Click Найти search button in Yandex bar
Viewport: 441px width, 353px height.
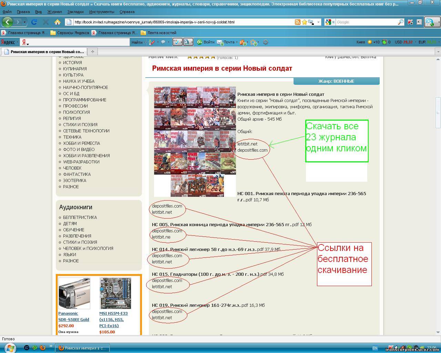coord(137,42)
